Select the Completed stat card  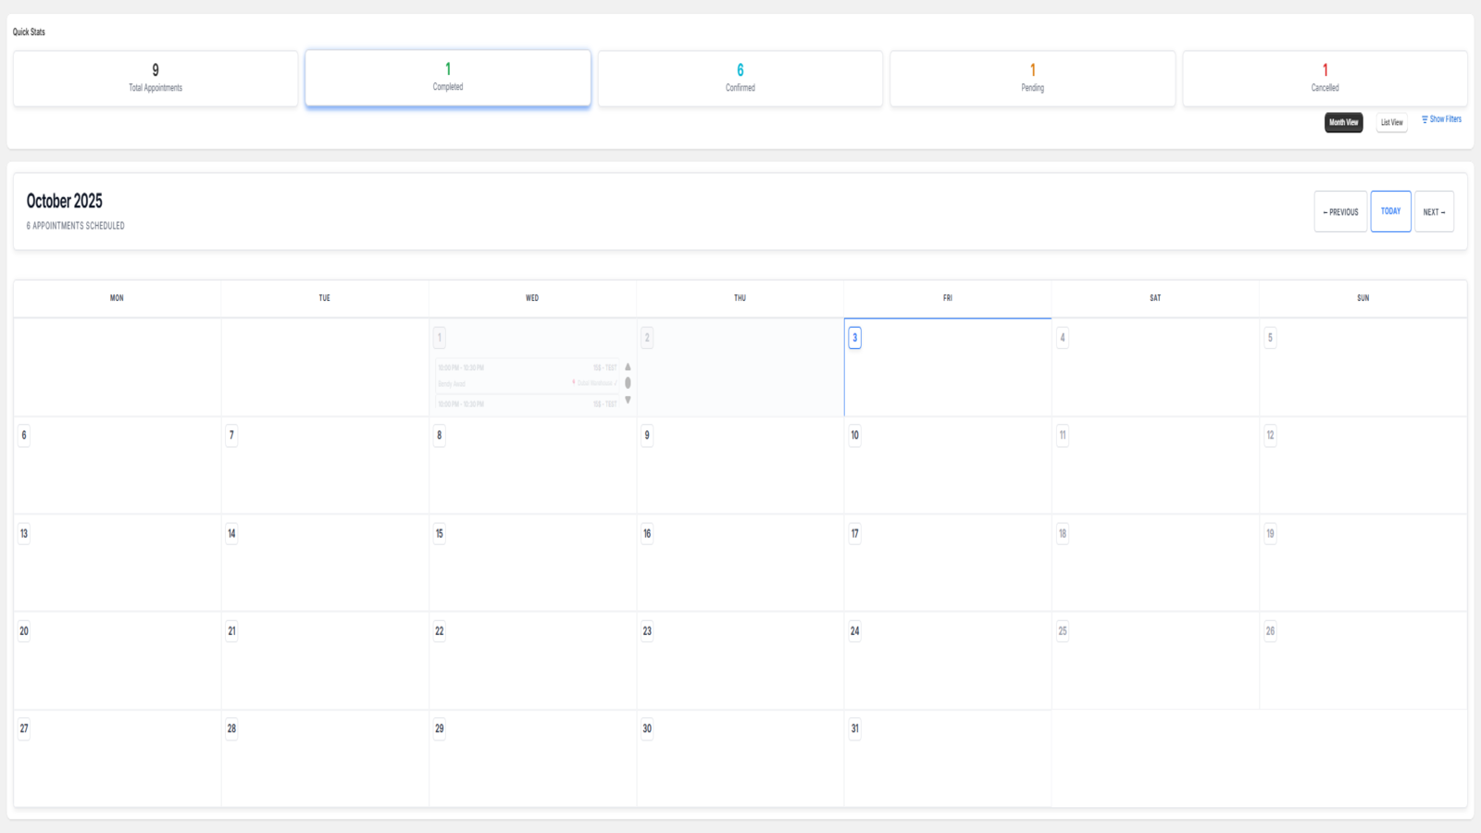coord(447,78)
